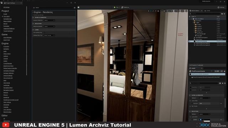Switch to the Project Settings tab

[x=13, y=3]
